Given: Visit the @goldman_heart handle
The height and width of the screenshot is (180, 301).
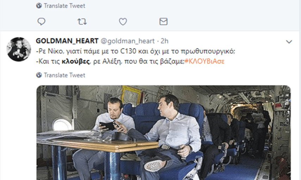Looking at the screenshot, I should [x=127, y=41].
